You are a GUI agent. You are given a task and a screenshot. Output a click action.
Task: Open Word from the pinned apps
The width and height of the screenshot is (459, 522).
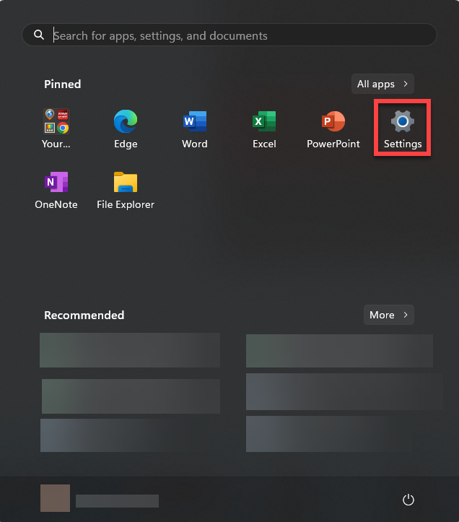coord(195,129)
